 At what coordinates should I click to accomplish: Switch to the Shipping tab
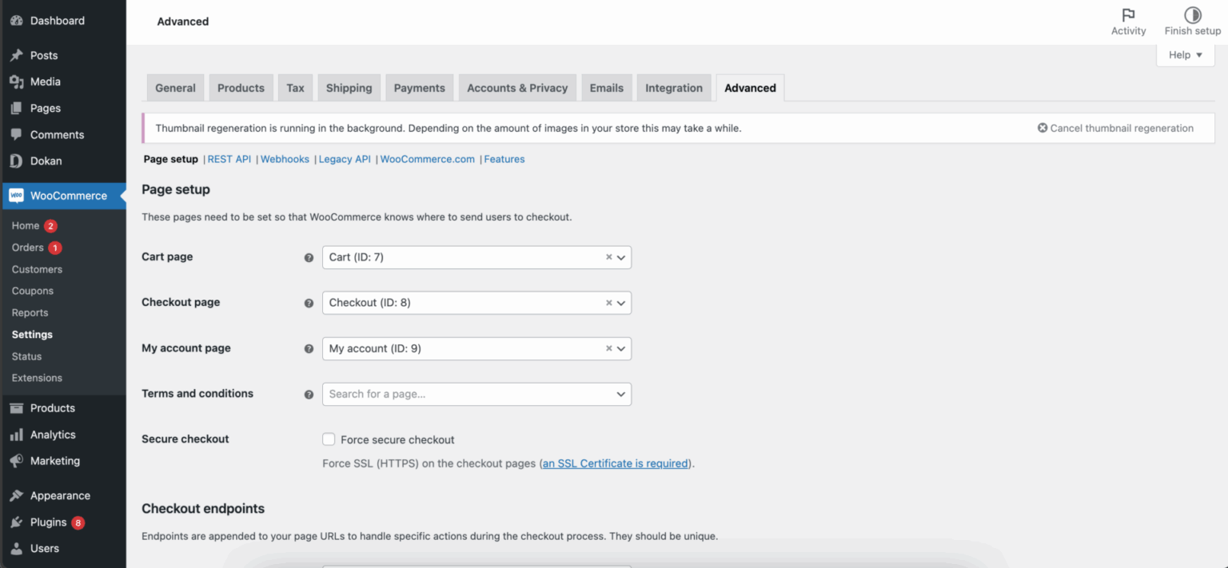click(349, 88)
